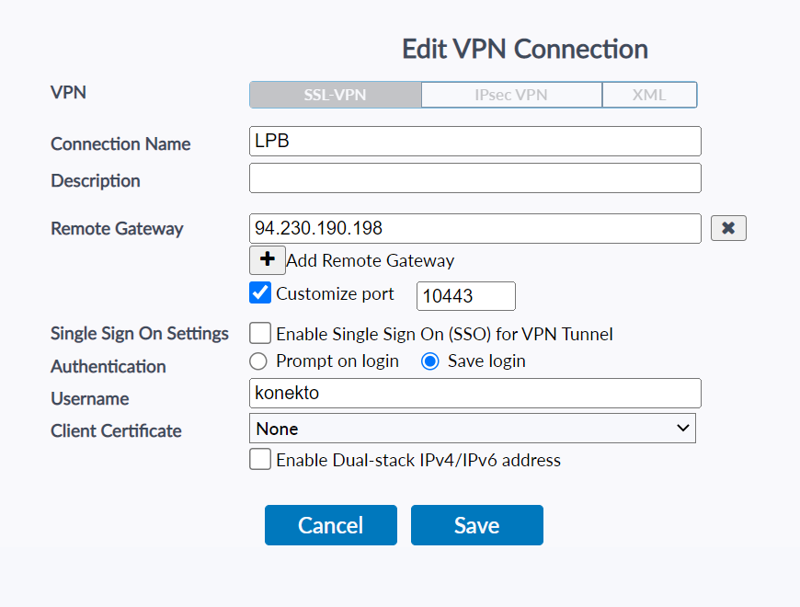800x607 pixels.
Task: Remove the remote gateway with X icon
Action: [x=728, y=228]
